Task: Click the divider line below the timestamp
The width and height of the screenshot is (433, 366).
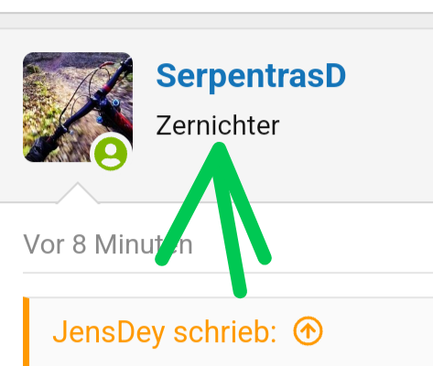Action: (x=228, y=273)
